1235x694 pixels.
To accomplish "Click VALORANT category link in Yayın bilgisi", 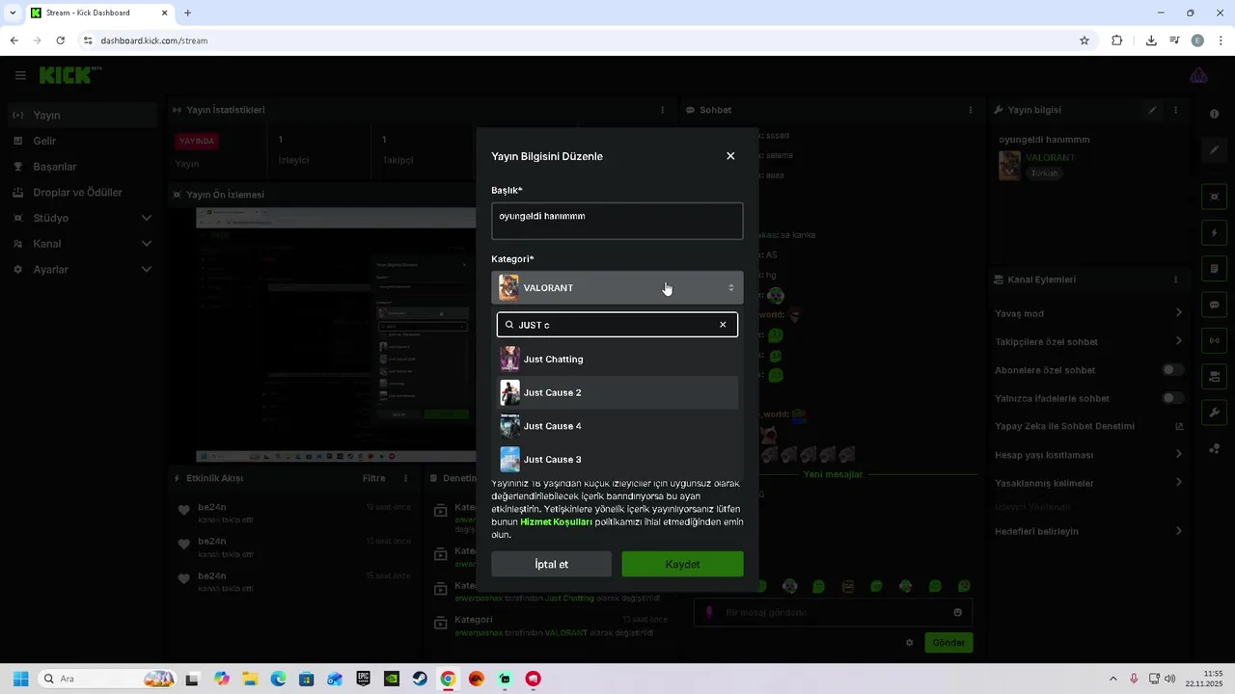I will pos(1050,157).
